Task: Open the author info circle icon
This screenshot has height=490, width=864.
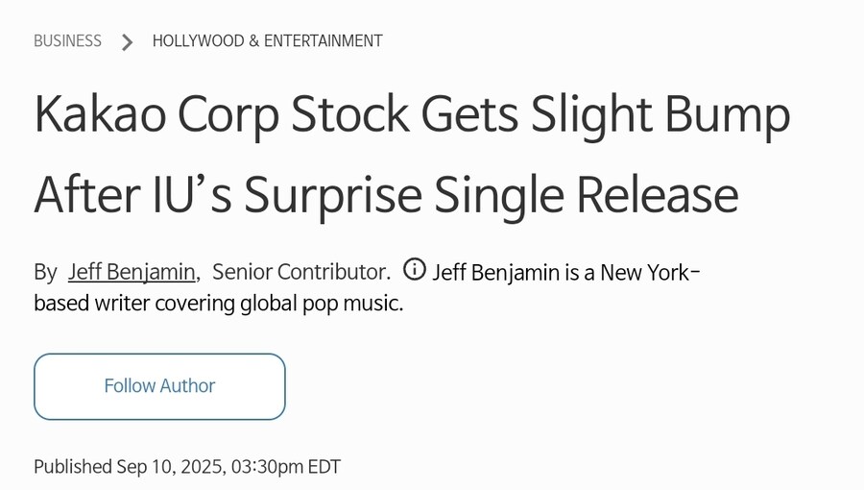Action: [414, 270]
